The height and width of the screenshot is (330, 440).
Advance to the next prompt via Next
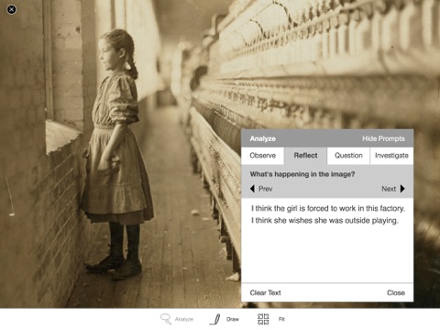coord(389,189)
